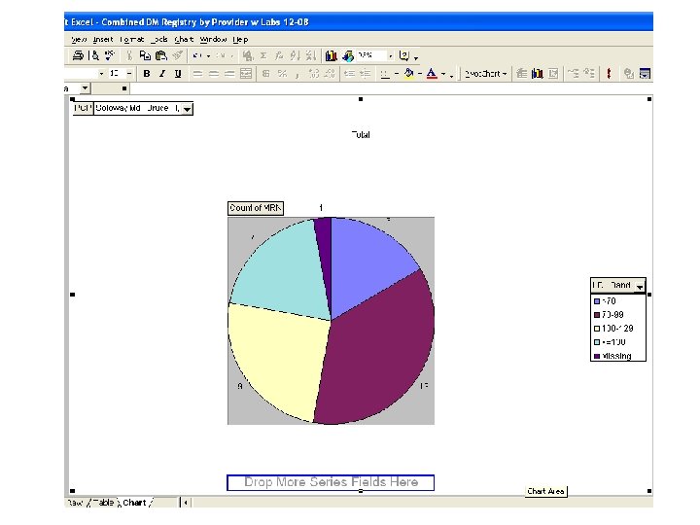Open Print Preview
700x525 pixels.
(94, 55)
